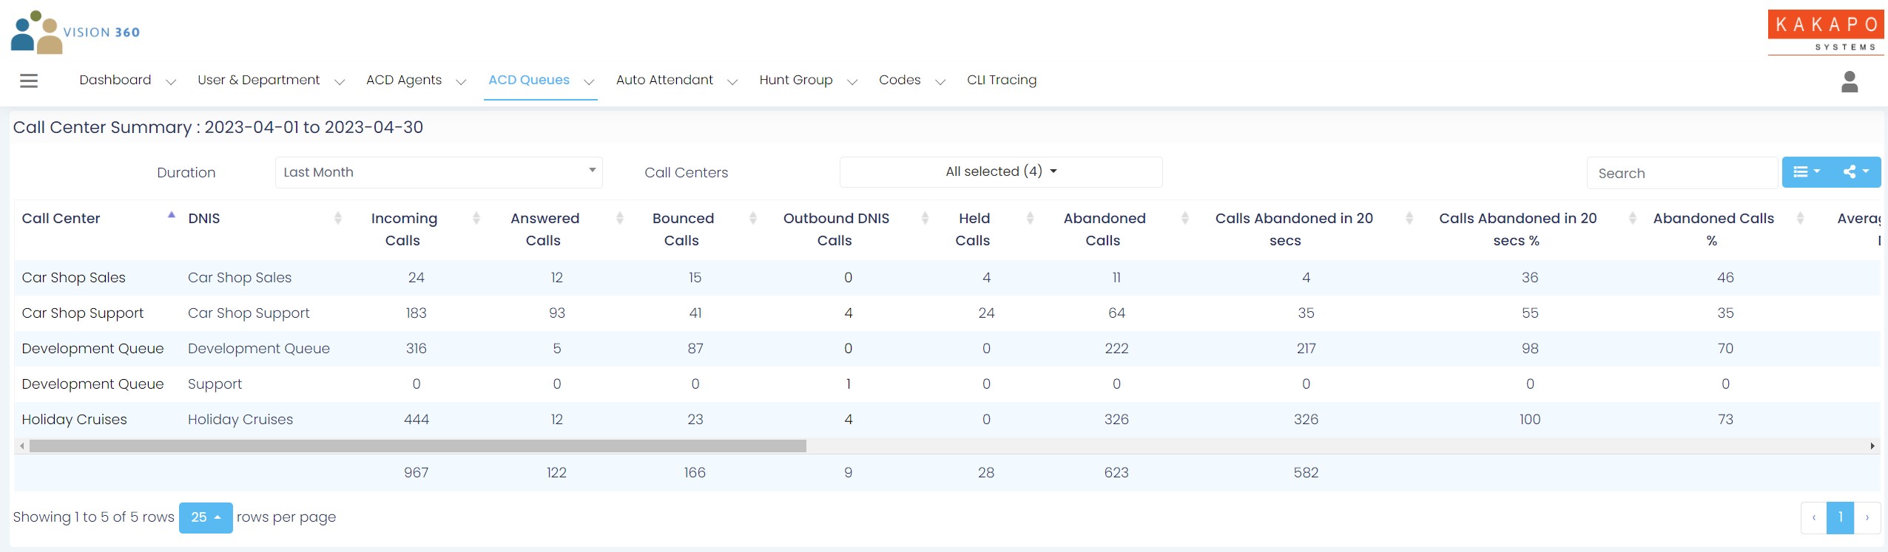
Task: Sort by DNIS column arrows
Action: pyautogui.click(x=338, y=218)
